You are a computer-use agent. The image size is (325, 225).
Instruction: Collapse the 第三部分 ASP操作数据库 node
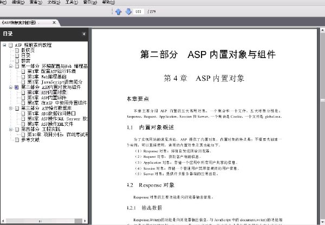point(11,108)
